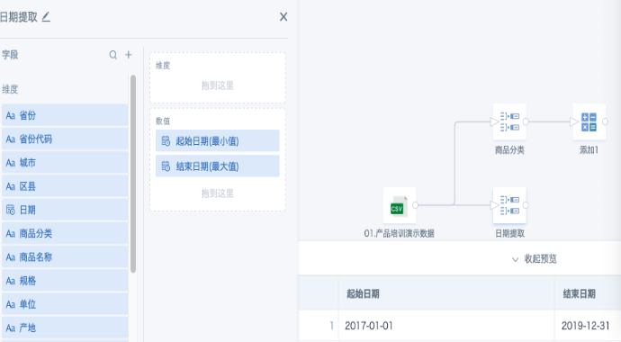Collapse the preview via 收起预览 chevron
The width and height of the screenshot is (621, 342).
(x=515, y=260)
